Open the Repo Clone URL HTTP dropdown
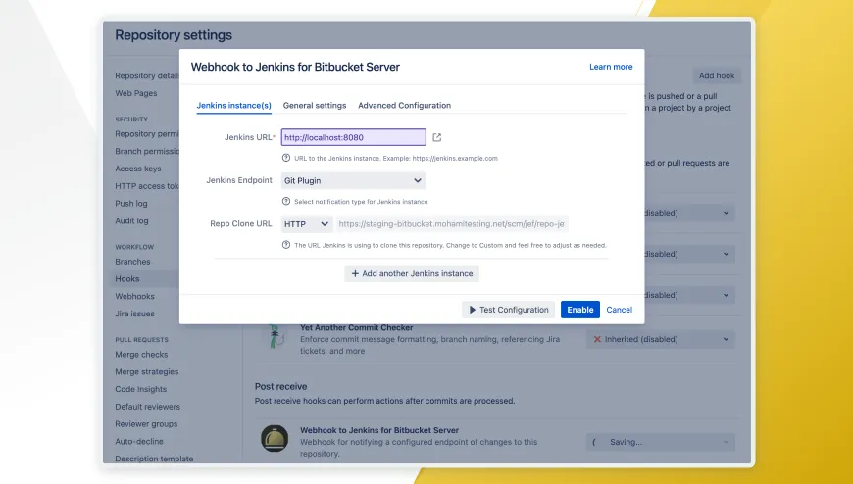The height and width of the screenshot is (484, 853). (307, 224)
